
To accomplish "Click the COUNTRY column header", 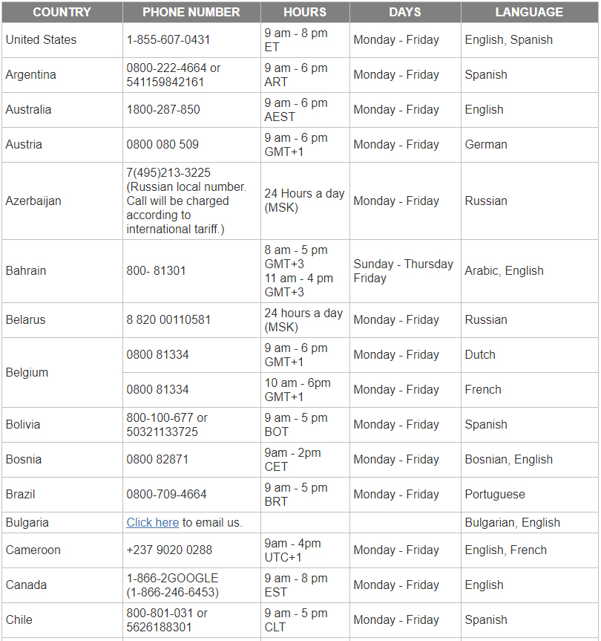I will point(62,12).
